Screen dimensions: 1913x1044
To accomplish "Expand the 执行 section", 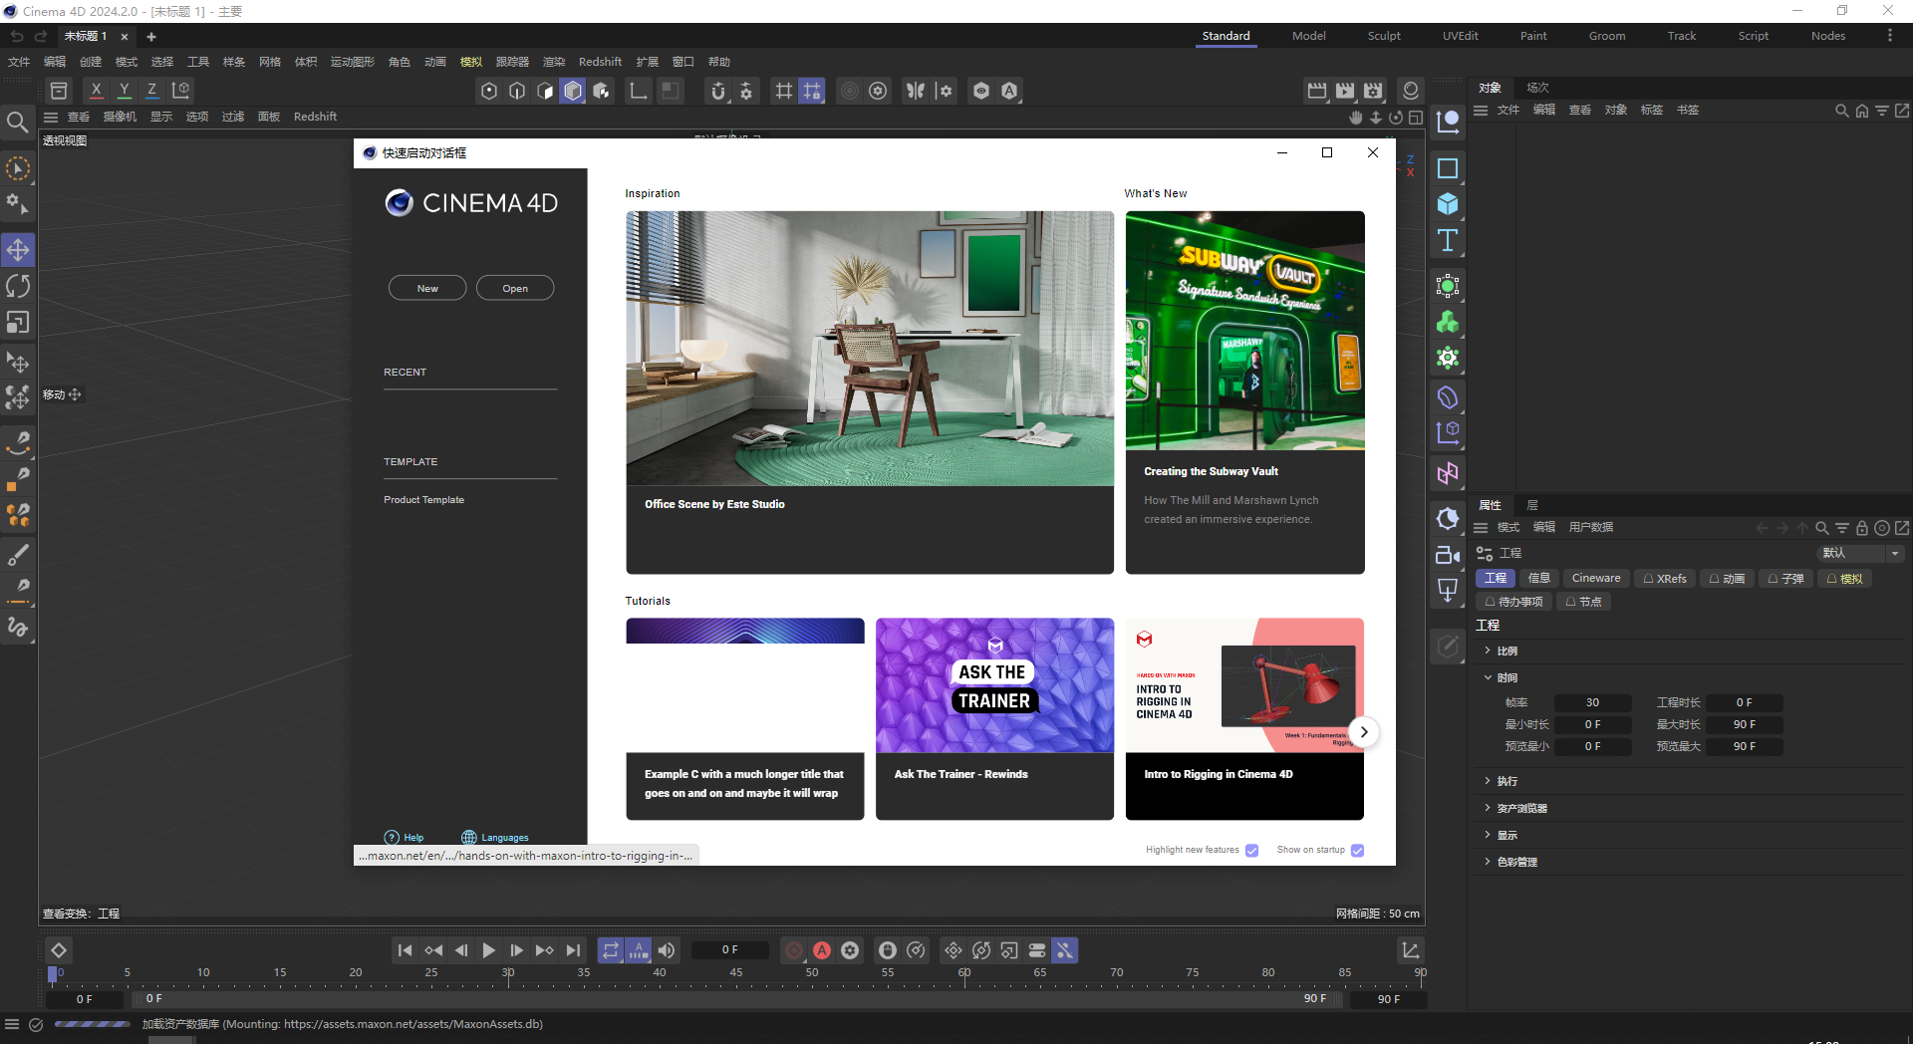I will (1502, 781).
